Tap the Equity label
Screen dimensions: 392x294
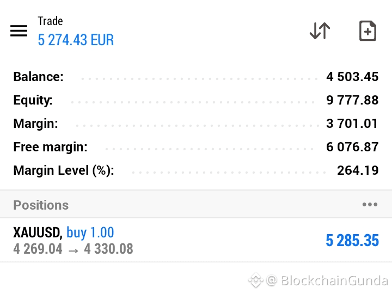tap(33, 100)
